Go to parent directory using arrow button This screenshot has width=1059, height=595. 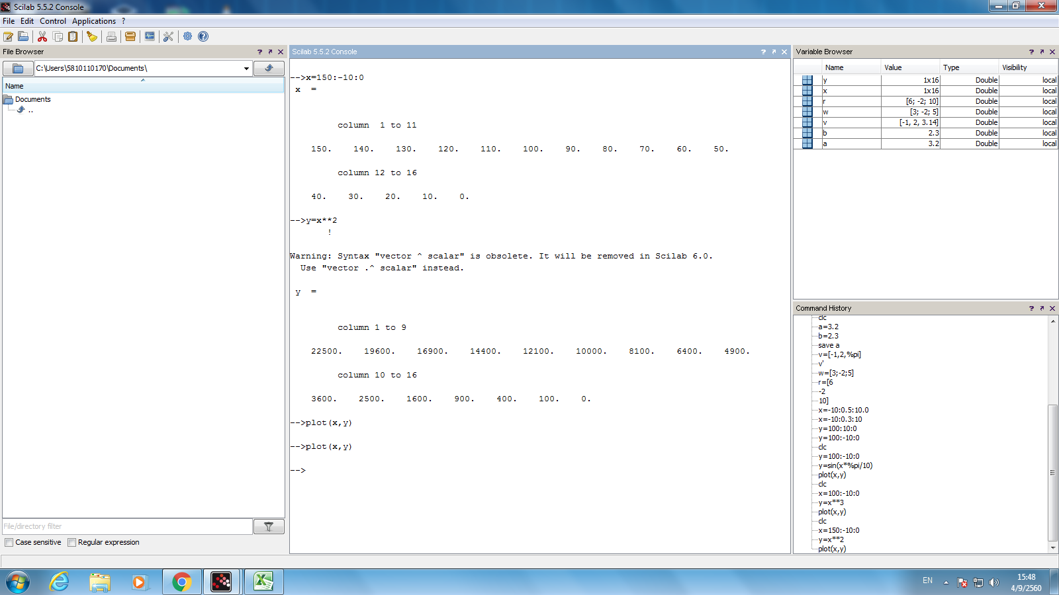pos(269,68)
